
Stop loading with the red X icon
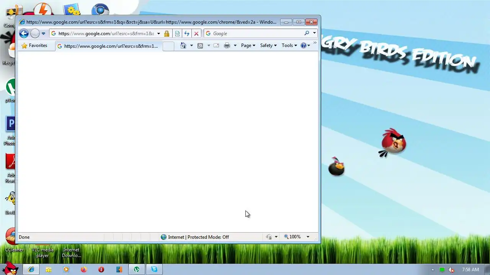click(x=196, y=34)
